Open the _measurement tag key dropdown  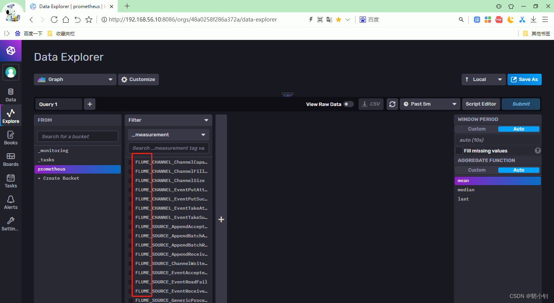pyautogui.click(x=169, y=135)
